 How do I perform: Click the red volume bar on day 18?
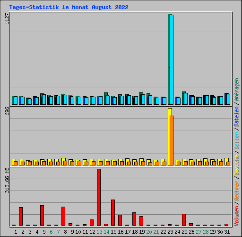tap(134, 219)
